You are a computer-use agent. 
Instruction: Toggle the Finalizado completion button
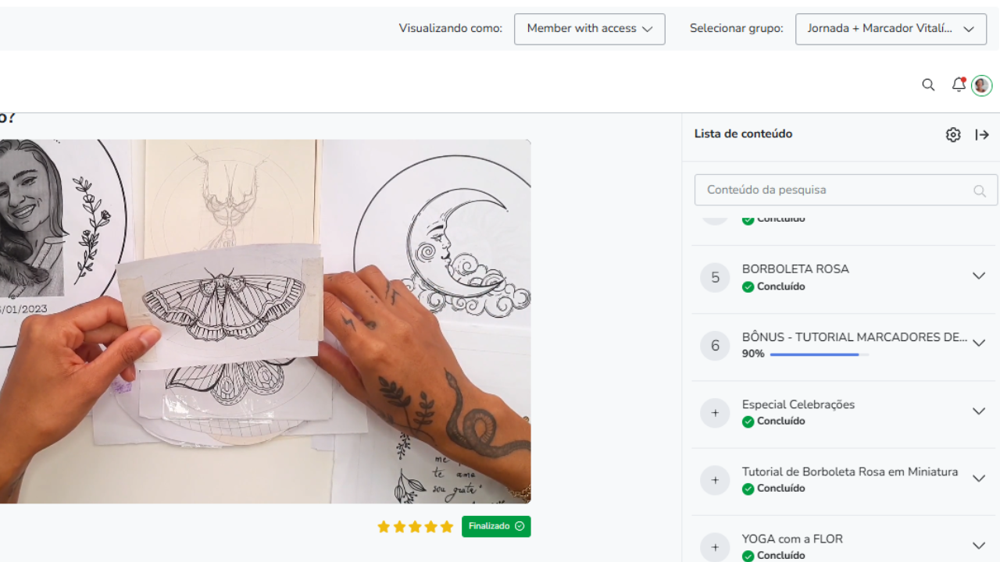tap(496, 526)
